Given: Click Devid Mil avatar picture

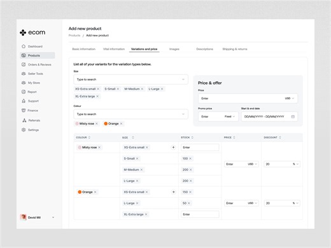Looking at the screenshot, I should (23, 217).
